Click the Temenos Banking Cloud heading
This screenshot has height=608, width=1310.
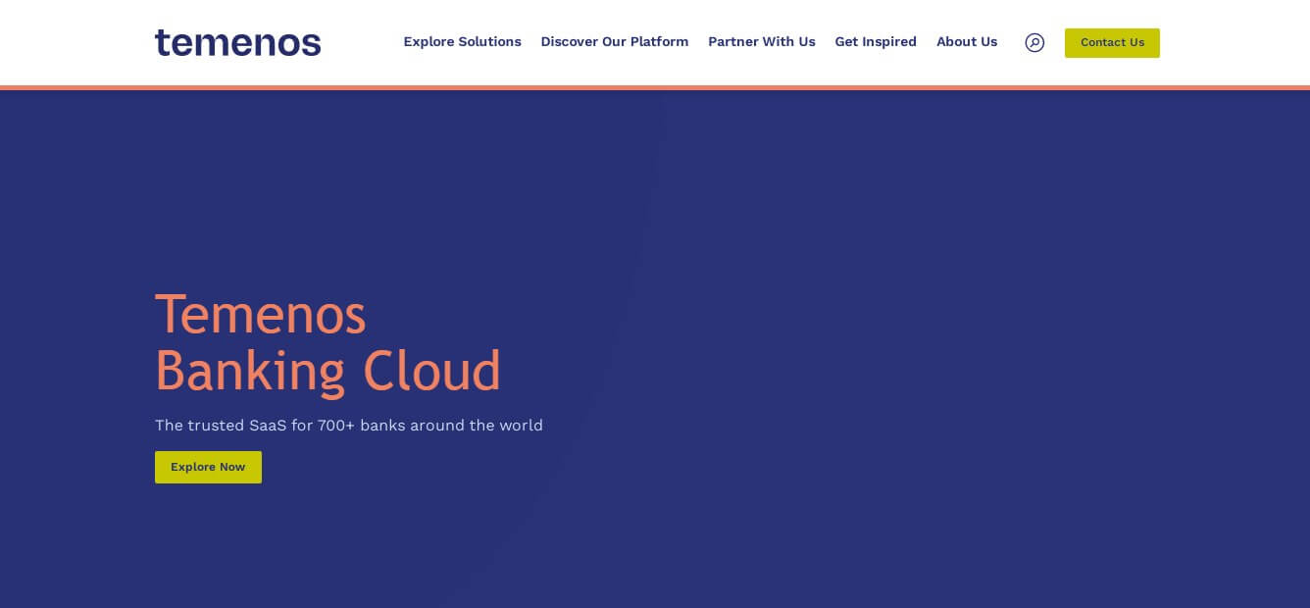point(328,343)
